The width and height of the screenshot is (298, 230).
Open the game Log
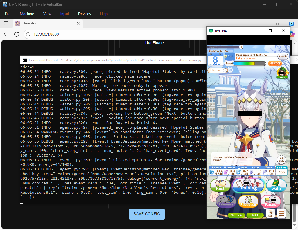[x=270, y=213]
